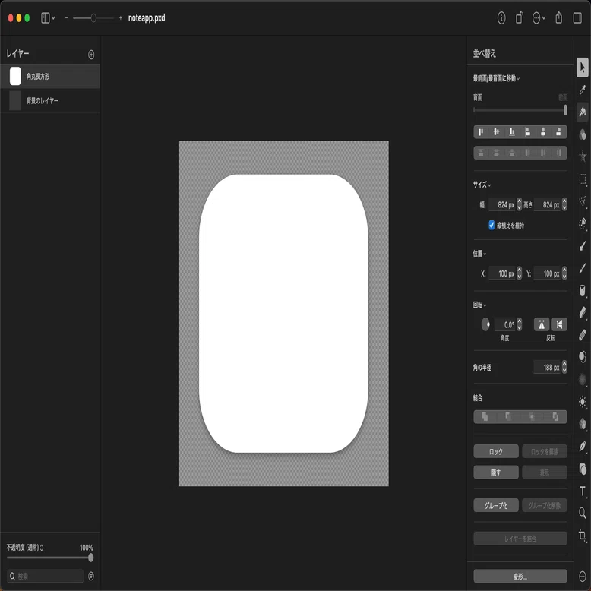
Task: Click the zoom in plus button
Action: coord(120,17)
